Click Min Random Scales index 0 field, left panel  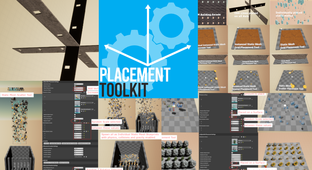point(78,125)
